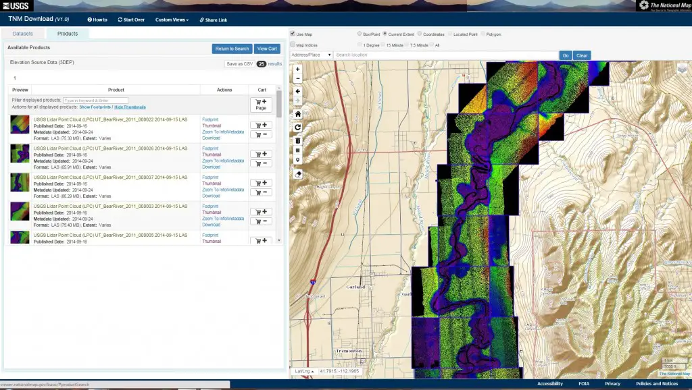This screenshot has width=692, height=390.
Task: Add UT_BearRiver_2011_000003 to cart
Action: 261,211
